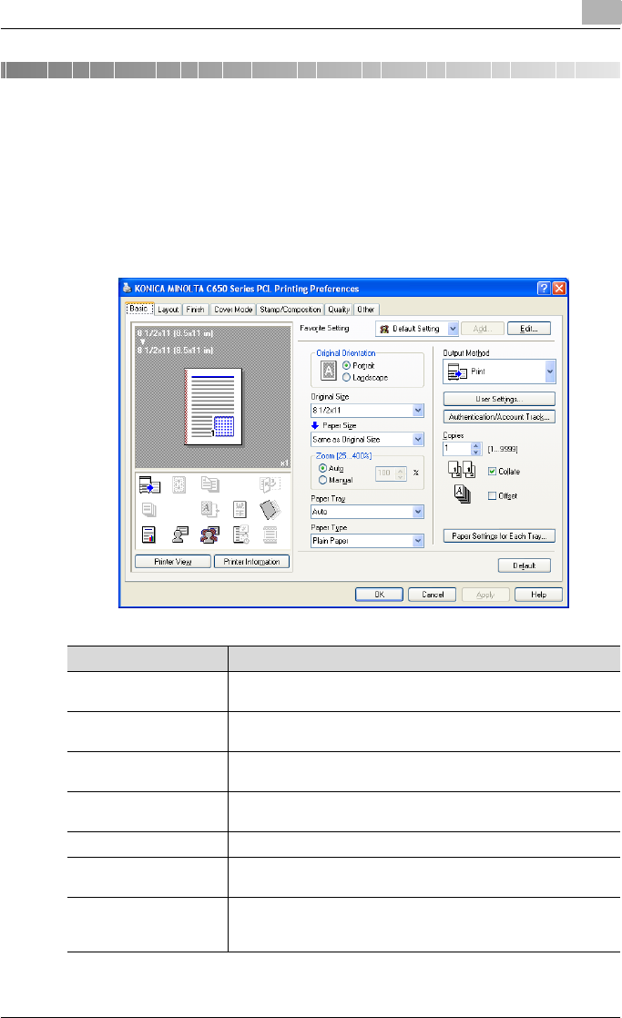Open Paper Settings for Each Tray...
Screen dimensions: 622x1018
[499, 535]
